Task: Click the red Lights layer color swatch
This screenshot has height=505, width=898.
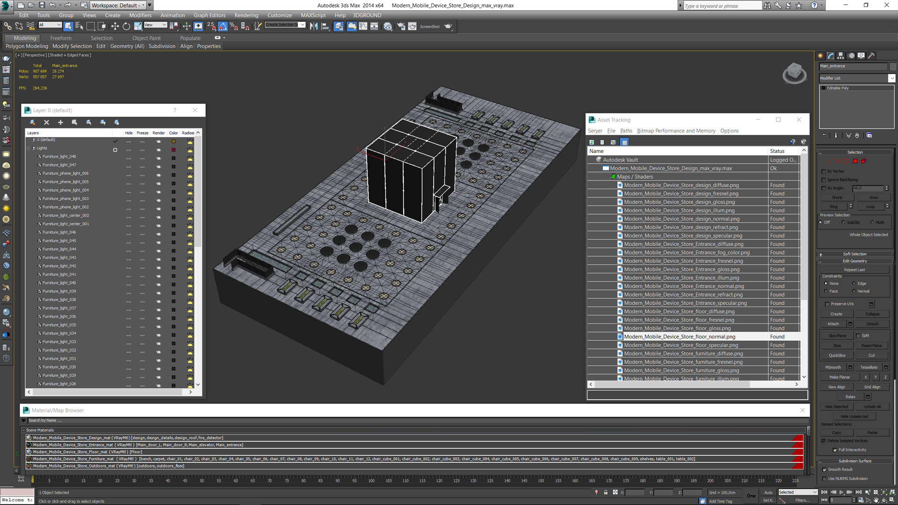Action: [x=174, y=150]
